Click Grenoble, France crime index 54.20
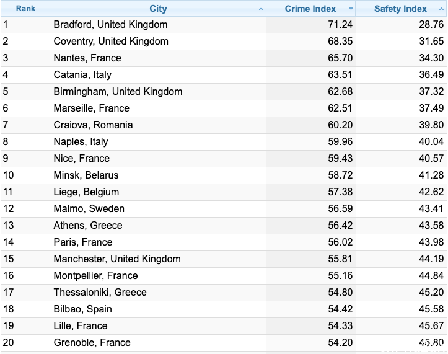The image size is (448, 354). (x=340, y=343)
